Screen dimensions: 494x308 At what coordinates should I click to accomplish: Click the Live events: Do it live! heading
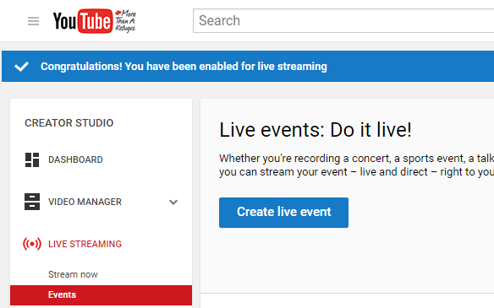316,130
